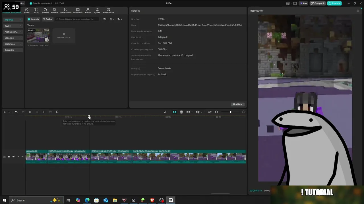Open the Transiciones tab

(66, 11)
